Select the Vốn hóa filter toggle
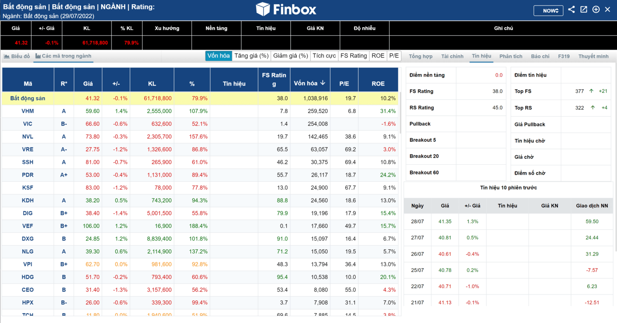The image size is (617, 323). tap(218, 56)
